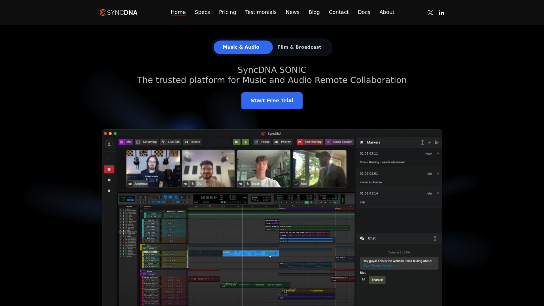Select Dom's video thumbnail
The height and width of the screenshot is (306, 544).
(208, 169)
